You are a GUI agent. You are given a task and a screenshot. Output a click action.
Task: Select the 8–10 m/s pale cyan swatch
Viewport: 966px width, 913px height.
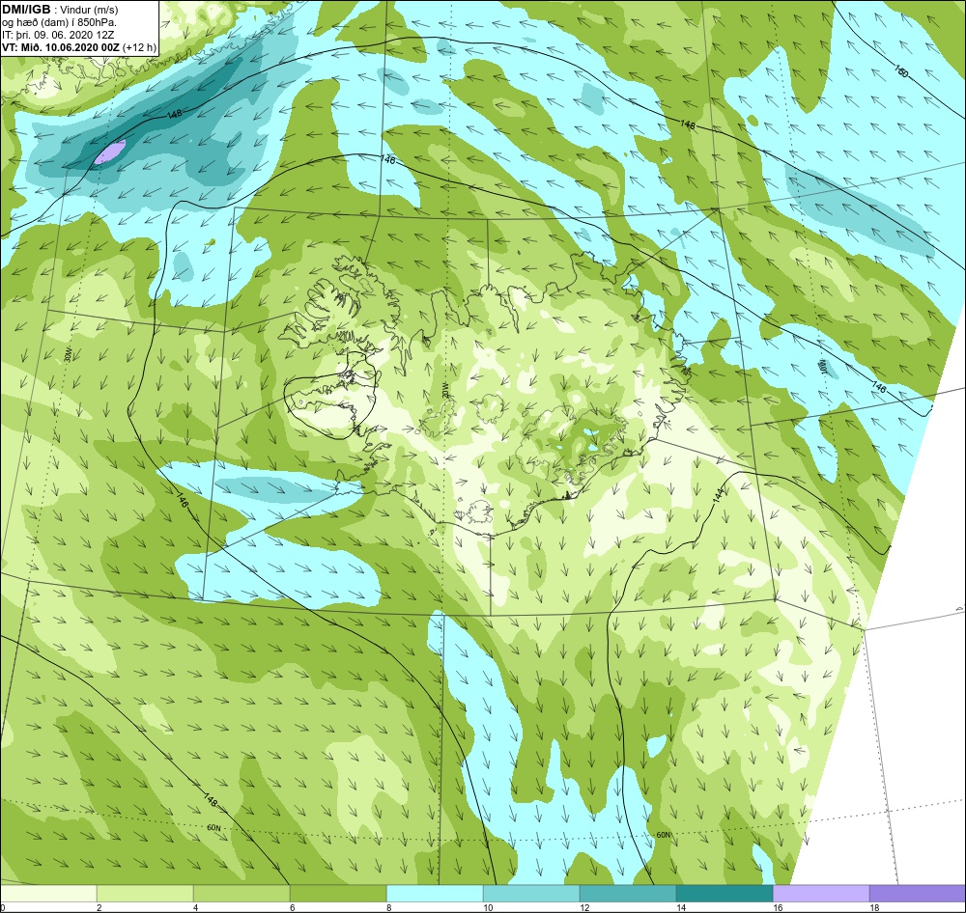point(435,894)
